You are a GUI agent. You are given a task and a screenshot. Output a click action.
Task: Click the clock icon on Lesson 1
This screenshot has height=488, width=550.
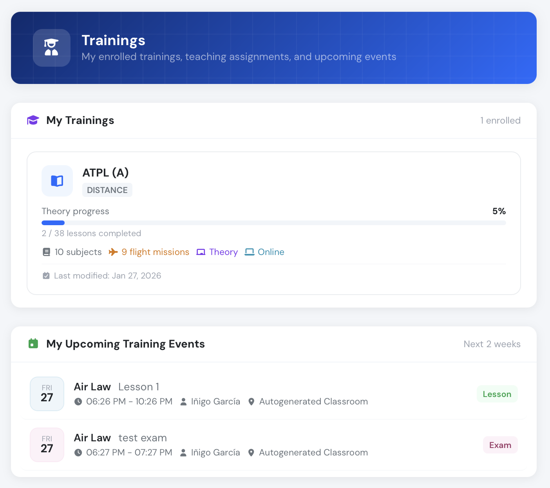[78, 402]
